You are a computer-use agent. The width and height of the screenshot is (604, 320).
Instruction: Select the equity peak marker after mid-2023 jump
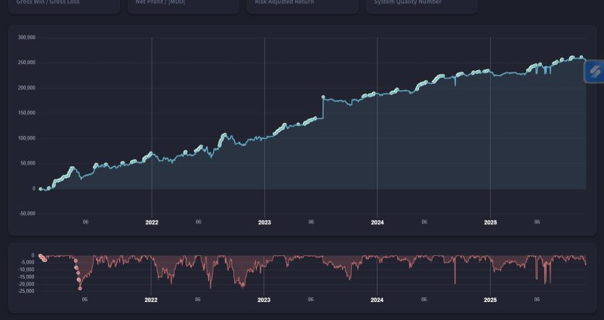tap(323, 97)
